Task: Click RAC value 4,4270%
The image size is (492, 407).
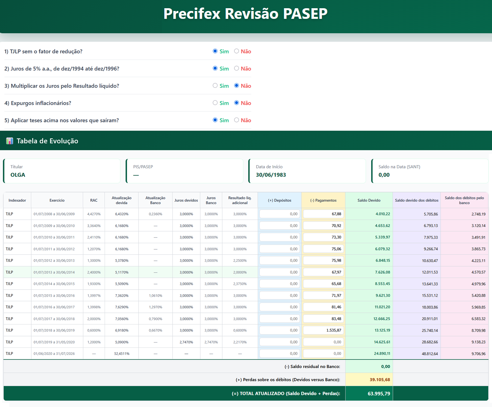Action: [x=94, y=214]
